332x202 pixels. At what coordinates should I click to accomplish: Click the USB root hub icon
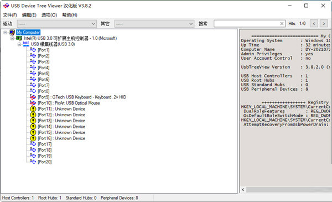(26, 44)
